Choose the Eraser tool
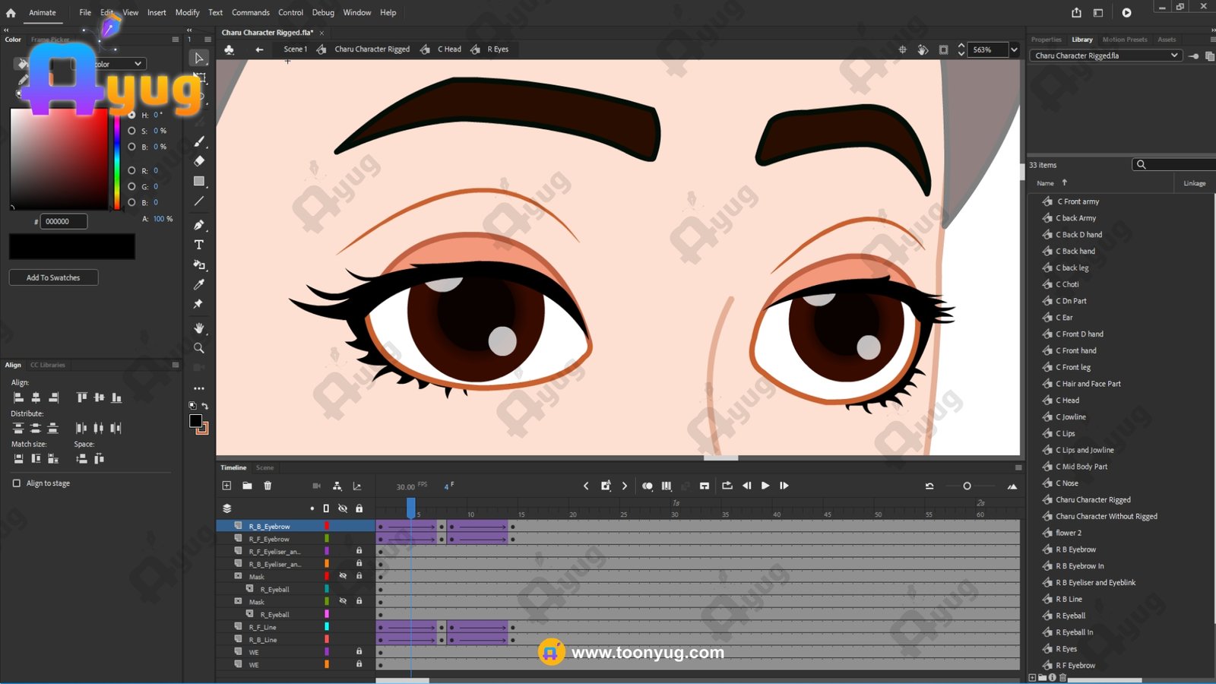This screenshot has width=1216, height=684. pyautogui.click(x=199, y=161)
